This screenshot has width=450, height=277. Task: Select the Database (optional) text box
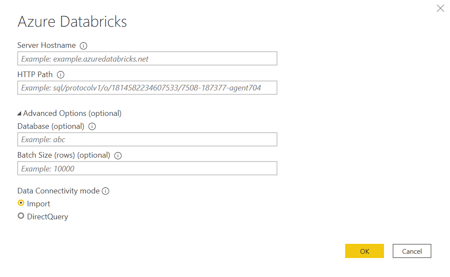tap(147, 139)
